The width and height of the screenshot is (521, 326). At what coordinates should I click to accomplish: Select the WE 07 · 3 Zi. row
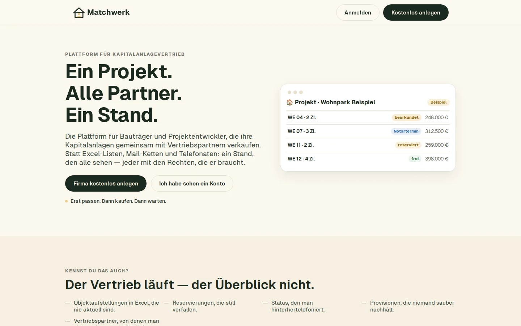tap(368, 131)
